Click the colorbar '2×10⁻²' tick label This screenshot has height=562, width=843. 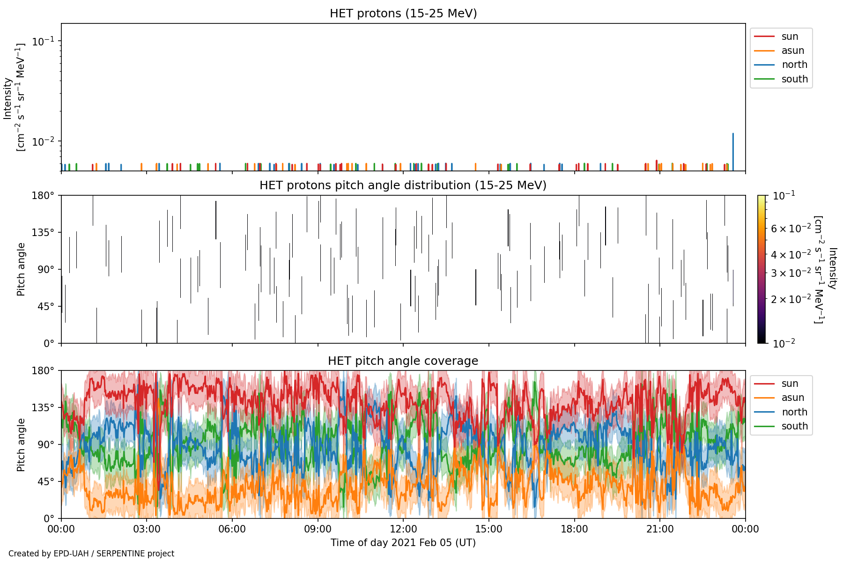[791, 299]
